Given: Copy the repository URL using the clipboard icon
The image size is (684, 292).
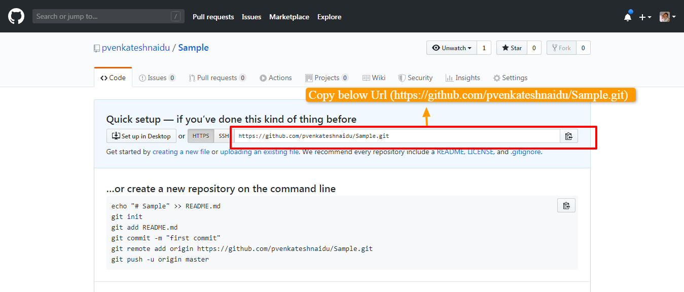Looking at the screenshot, I should coord(568,135).
